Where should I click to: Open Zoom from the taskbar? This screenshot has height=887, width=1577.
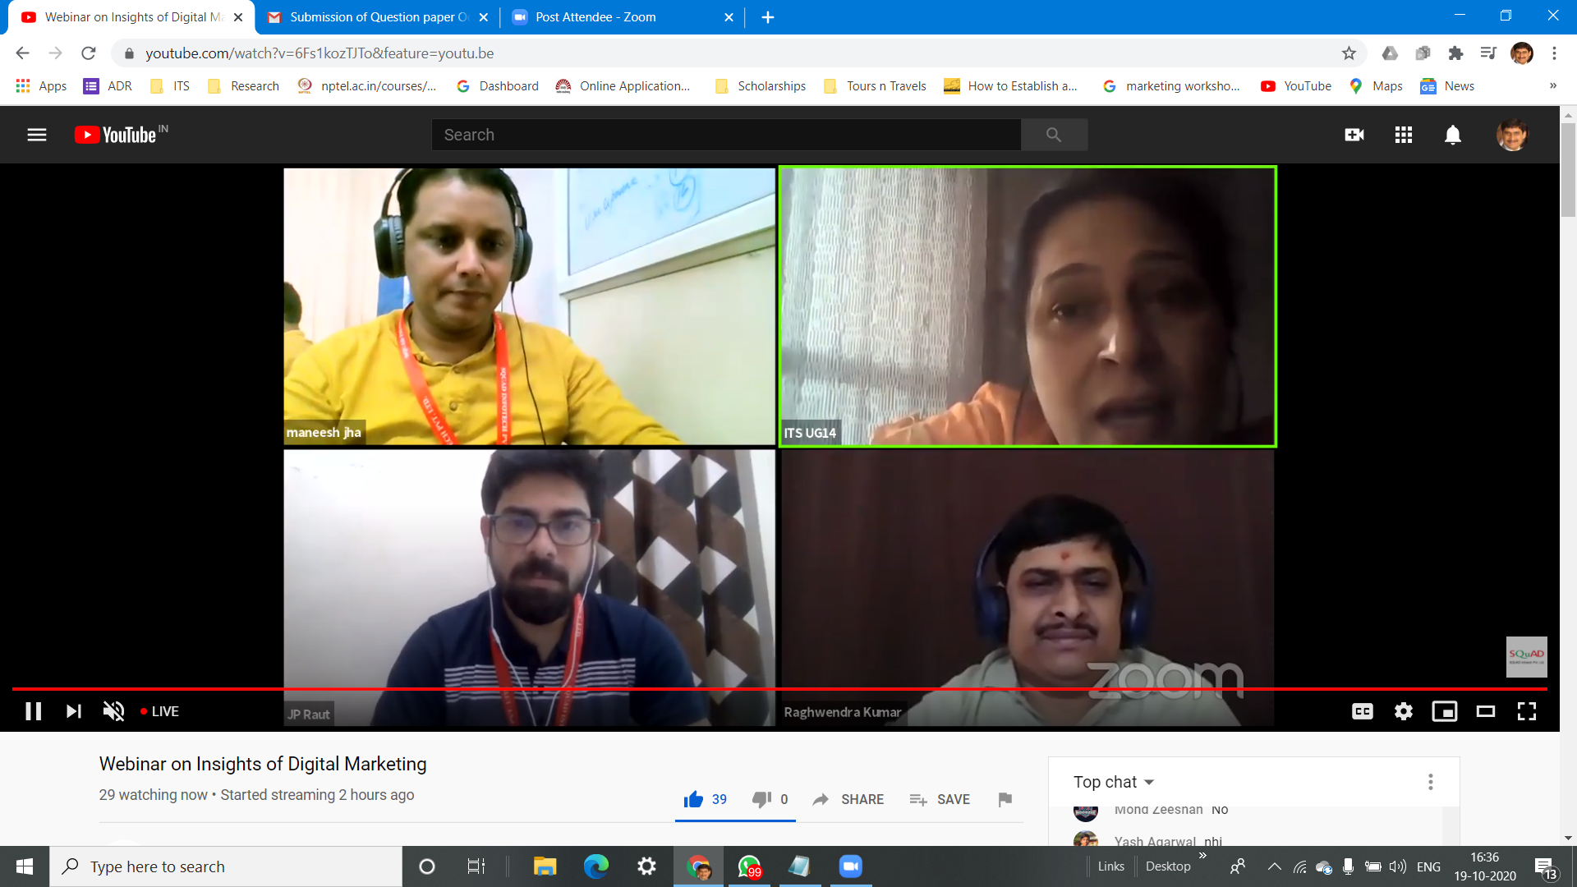coord(851,866)
